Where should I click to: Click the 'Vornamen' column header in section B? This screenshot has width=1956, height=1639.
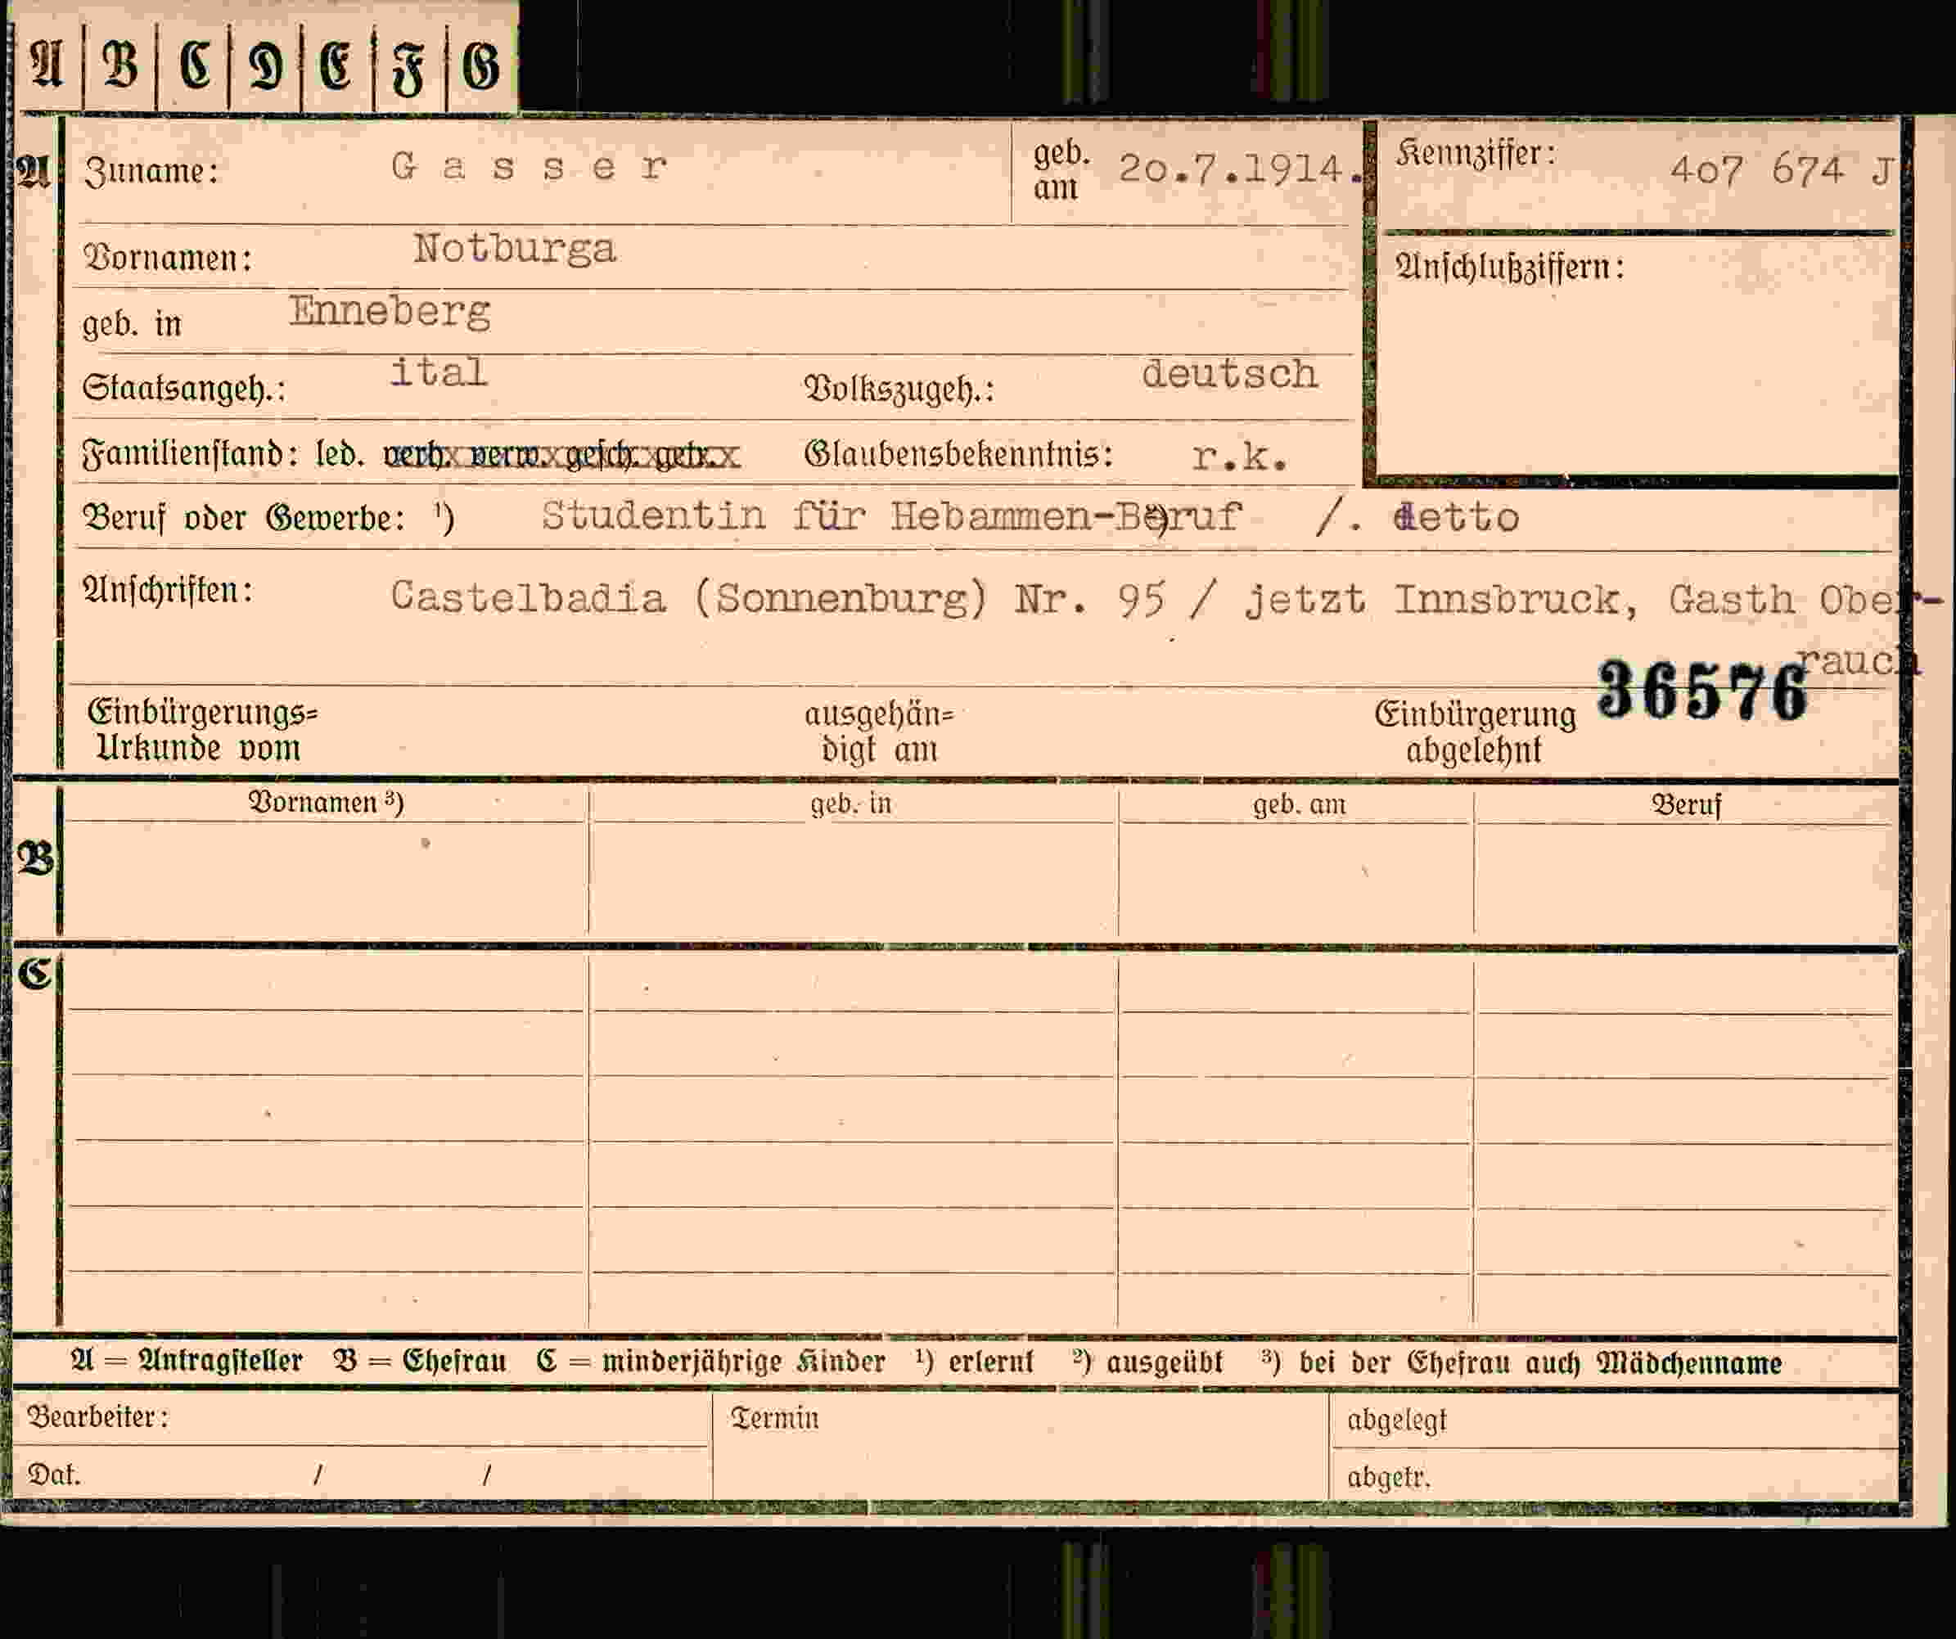tap(325, 802)
